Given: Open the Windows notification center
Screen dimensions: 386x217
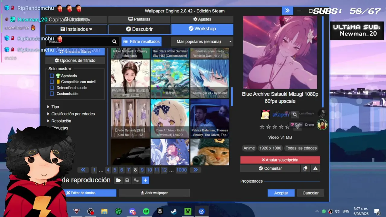Looking at the screenshot, I should [x=377, y=211].
